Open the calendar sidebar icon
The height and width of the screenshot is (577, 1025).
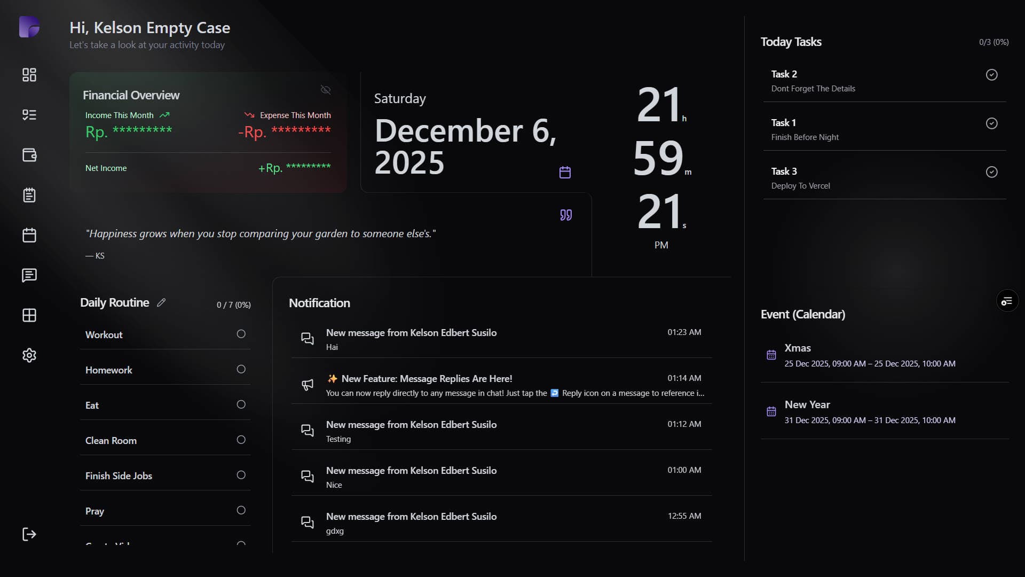(29, 235)
